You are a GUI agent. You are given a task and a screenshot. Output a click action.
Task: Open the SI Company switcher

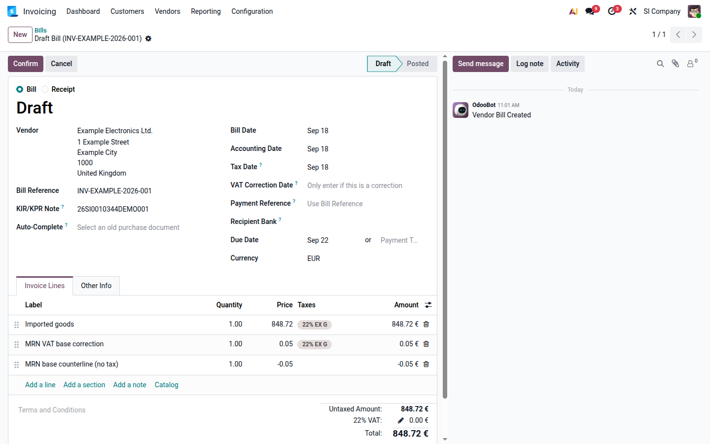coord(662,11)
